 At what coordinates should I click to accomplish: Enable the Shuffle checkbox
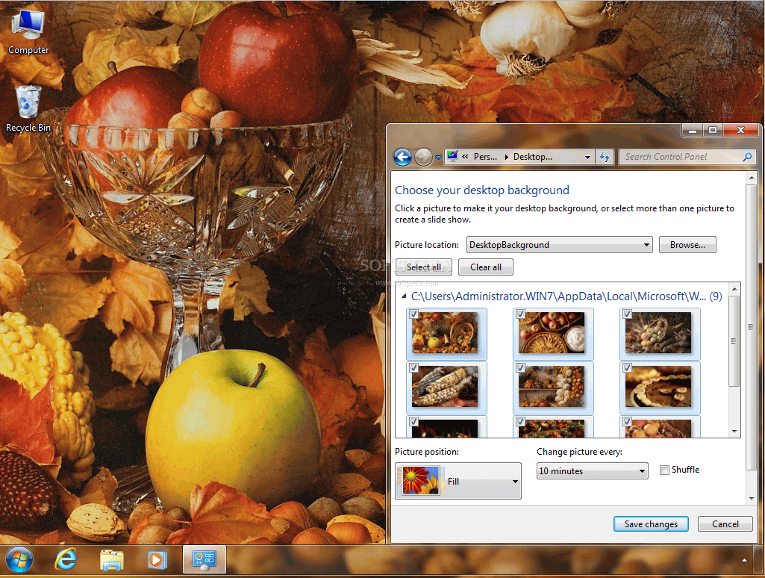(664, 470)
